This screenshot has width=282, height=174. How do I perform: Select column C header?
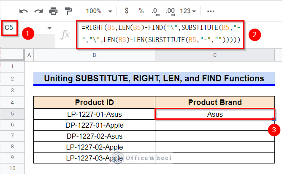(x=215, y=55)
